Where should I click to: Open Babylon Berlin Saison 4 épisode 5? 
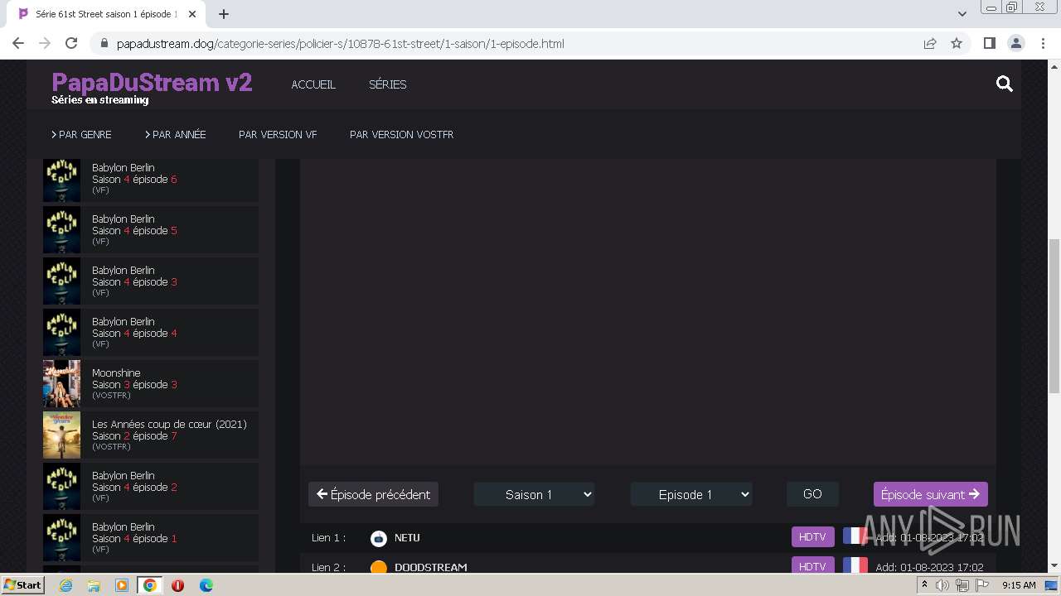(x=151, y=230)
